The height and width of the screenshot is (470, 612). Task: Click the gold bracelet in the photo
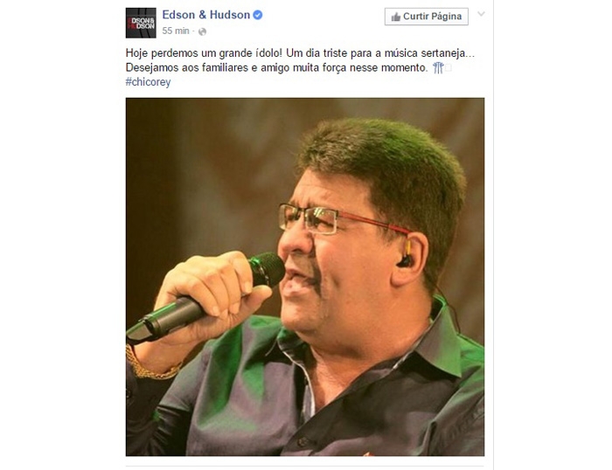[x=152, y=367]
